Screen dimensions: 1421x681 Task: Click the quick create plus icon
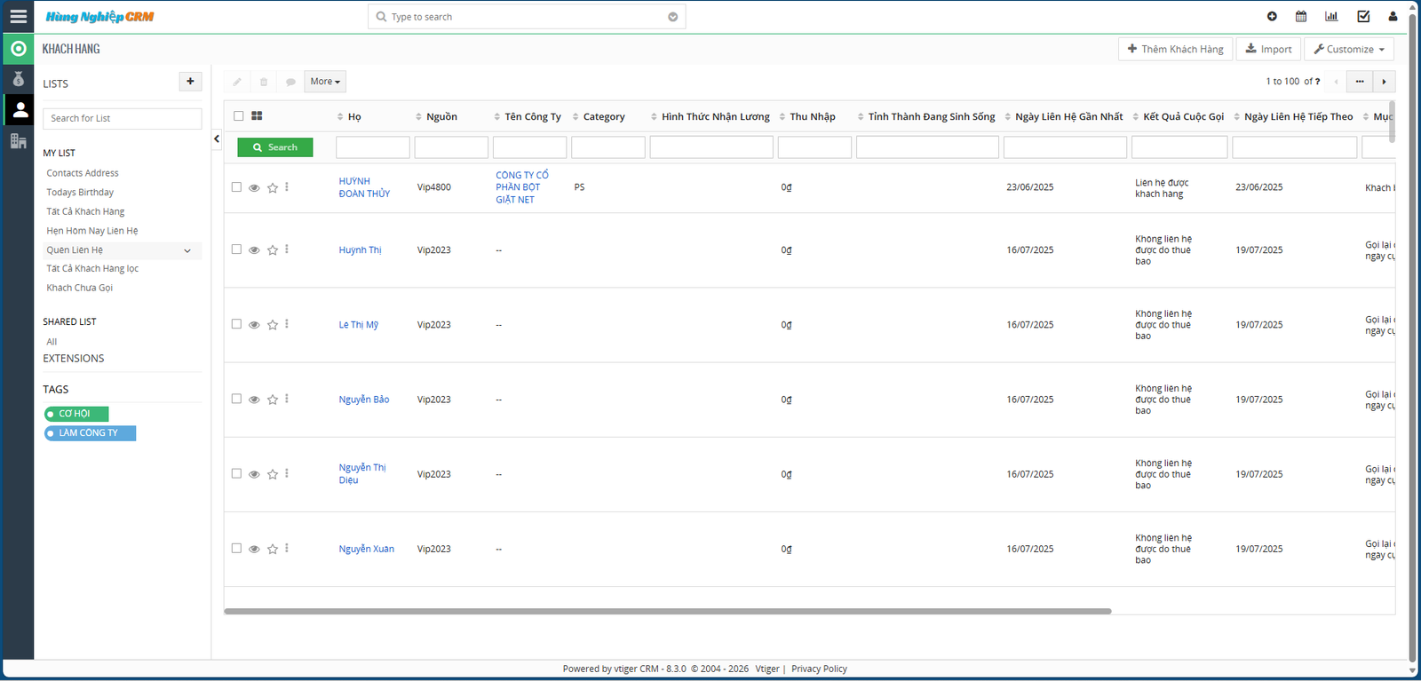pos(1272,16)
